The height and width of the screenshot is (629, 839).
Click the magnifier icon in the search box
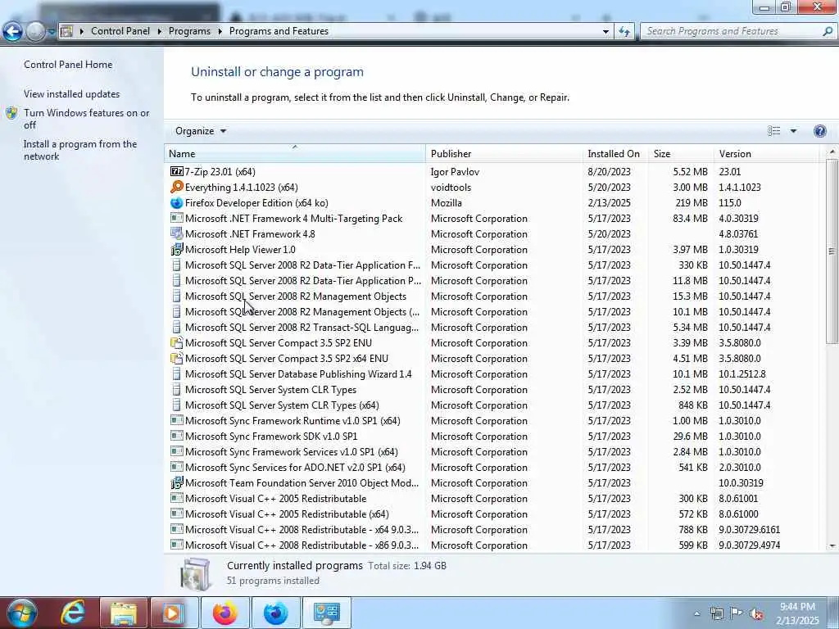(x=828, y=32)
